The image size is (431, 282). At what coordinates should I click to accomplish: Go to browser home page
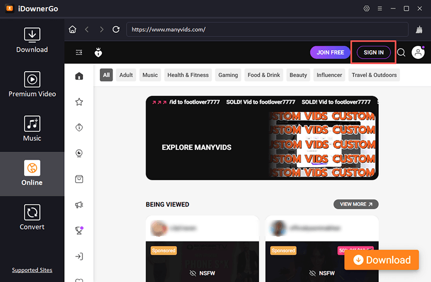pyautogui.click(x=73, y=30)
